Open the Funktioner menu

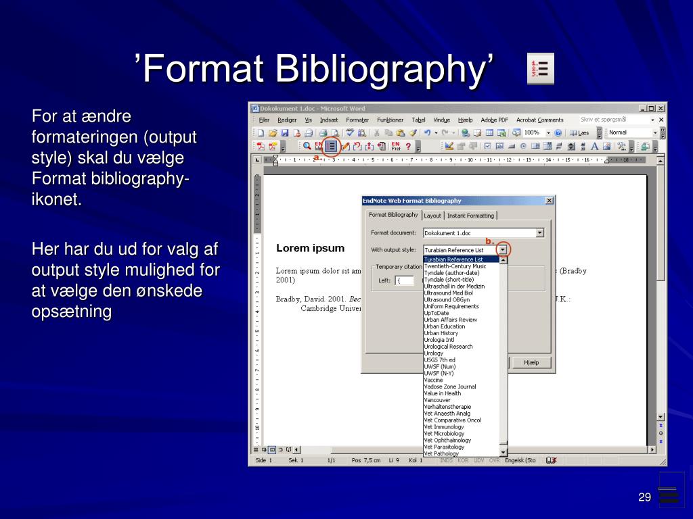(390, 120)
